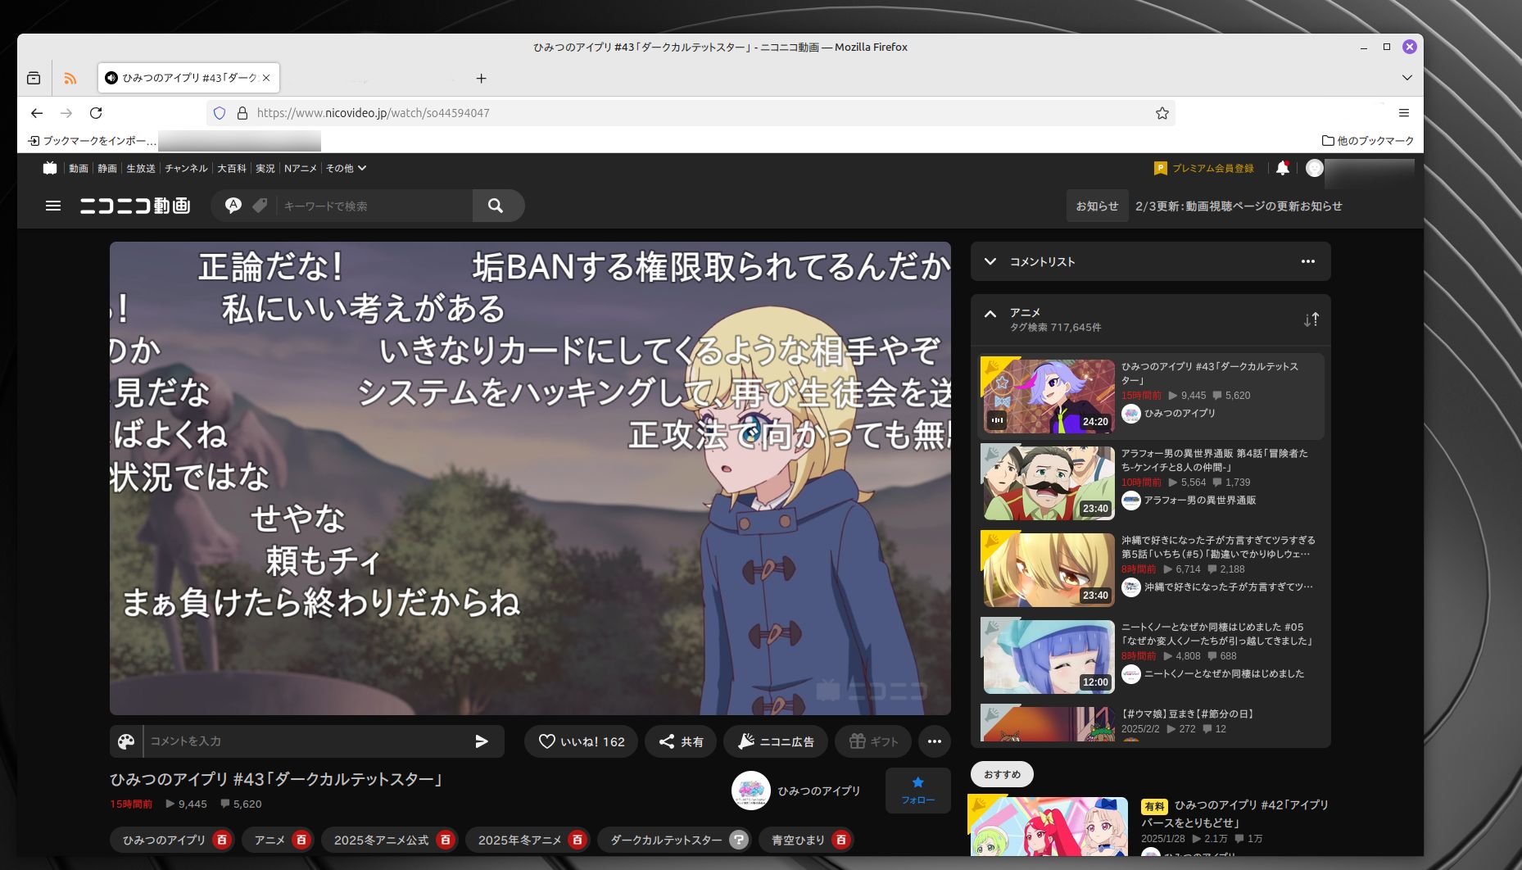
Task: Expand the その他 dropdown menu
Action: 346,168
